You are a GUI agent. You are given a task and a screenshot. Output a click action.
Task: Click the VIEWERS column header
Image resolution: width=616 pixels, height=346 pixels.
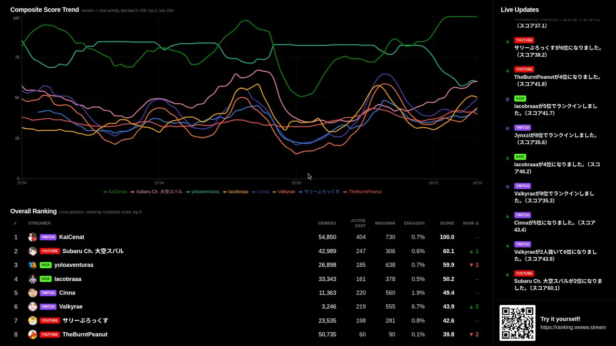[327, 223]
